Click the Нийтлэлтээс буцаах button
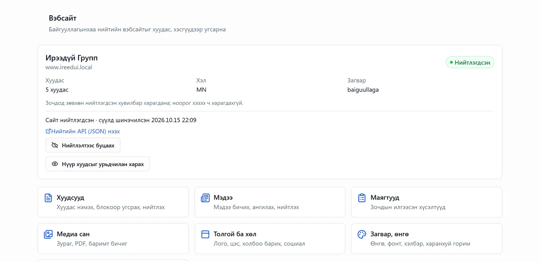 click(83, 145)
